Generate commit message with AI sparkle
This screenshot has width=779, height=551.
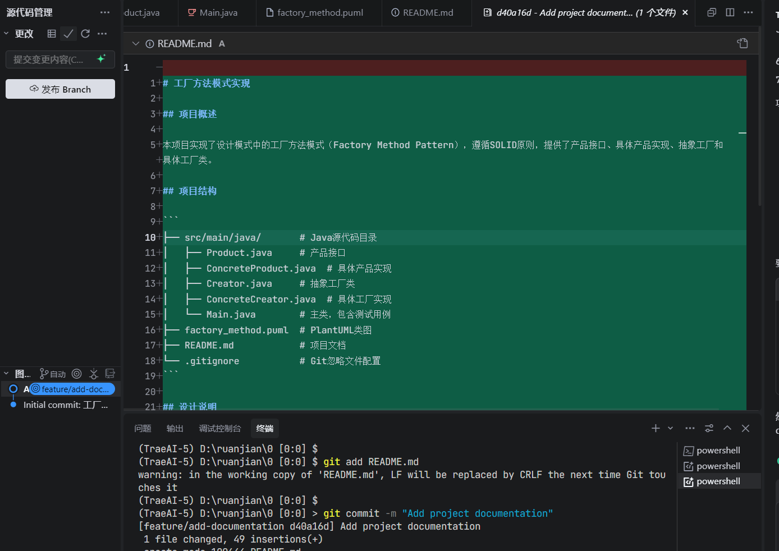(101, 59)
